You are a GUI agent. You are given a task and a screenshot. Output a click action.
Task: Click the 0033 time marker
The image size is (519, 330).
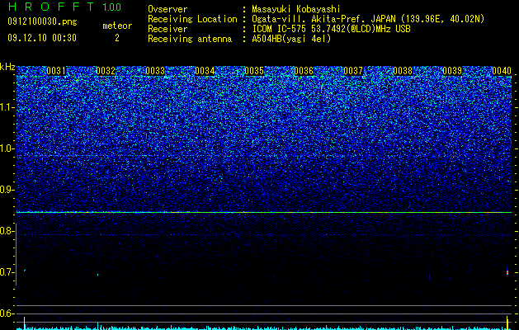click(x=155, y=71)
